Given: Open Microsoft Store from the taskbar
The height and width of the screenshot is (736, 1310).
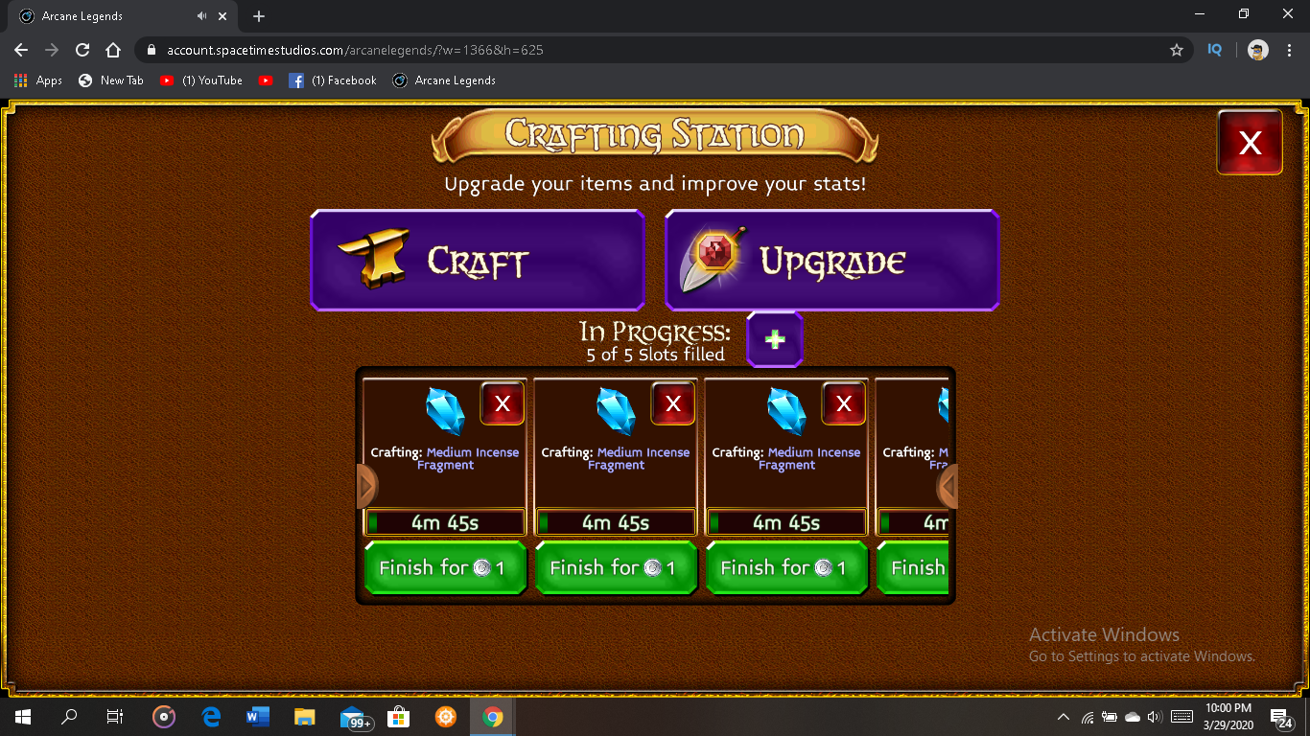Looking at the screenshot, I should (x=399, y=717).
